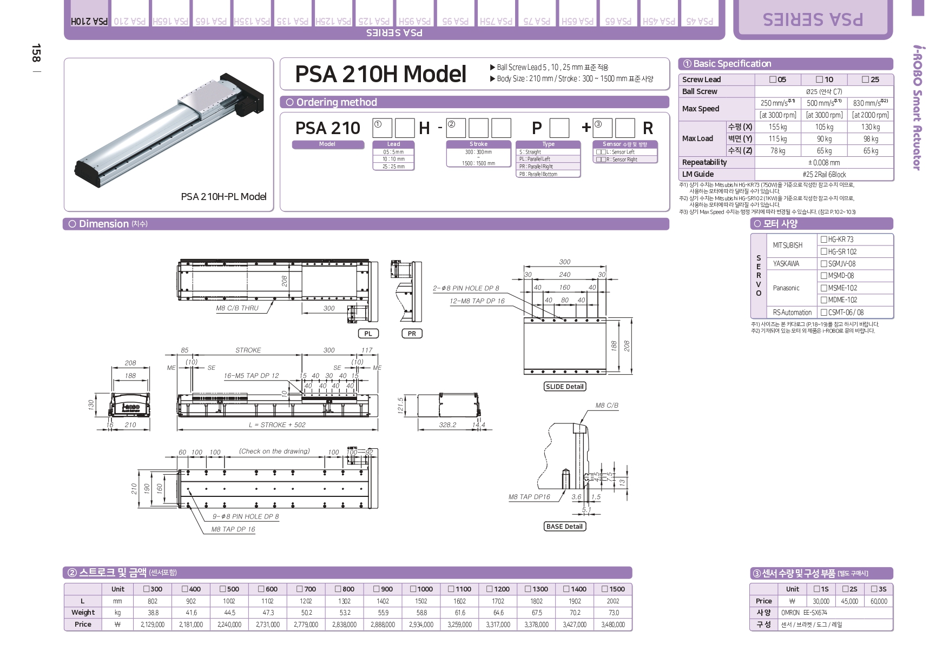949x671 pixels.
Task: Check the 2S sensor quantity box
Action: click(x=846, y=589)
